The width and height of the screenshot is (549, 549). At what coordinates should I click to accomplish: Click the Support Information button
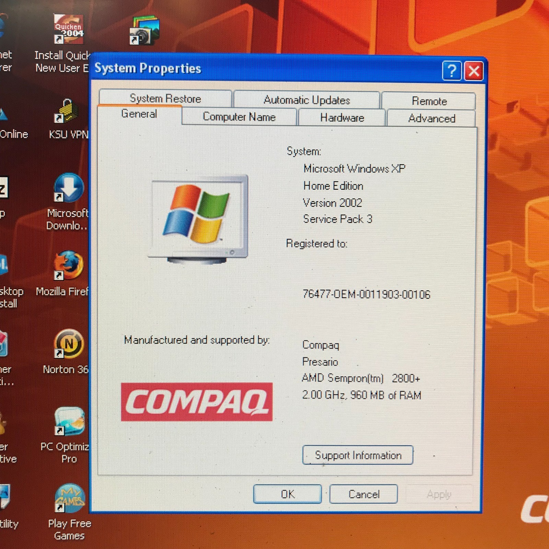coord(358,455)
